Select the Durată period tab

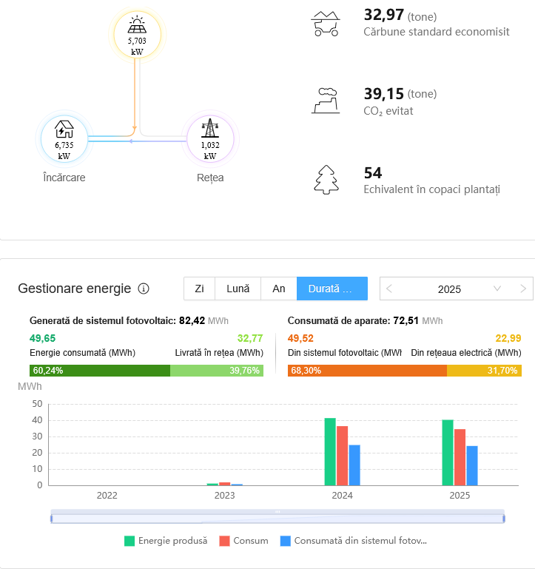click(x=332, y=289)
